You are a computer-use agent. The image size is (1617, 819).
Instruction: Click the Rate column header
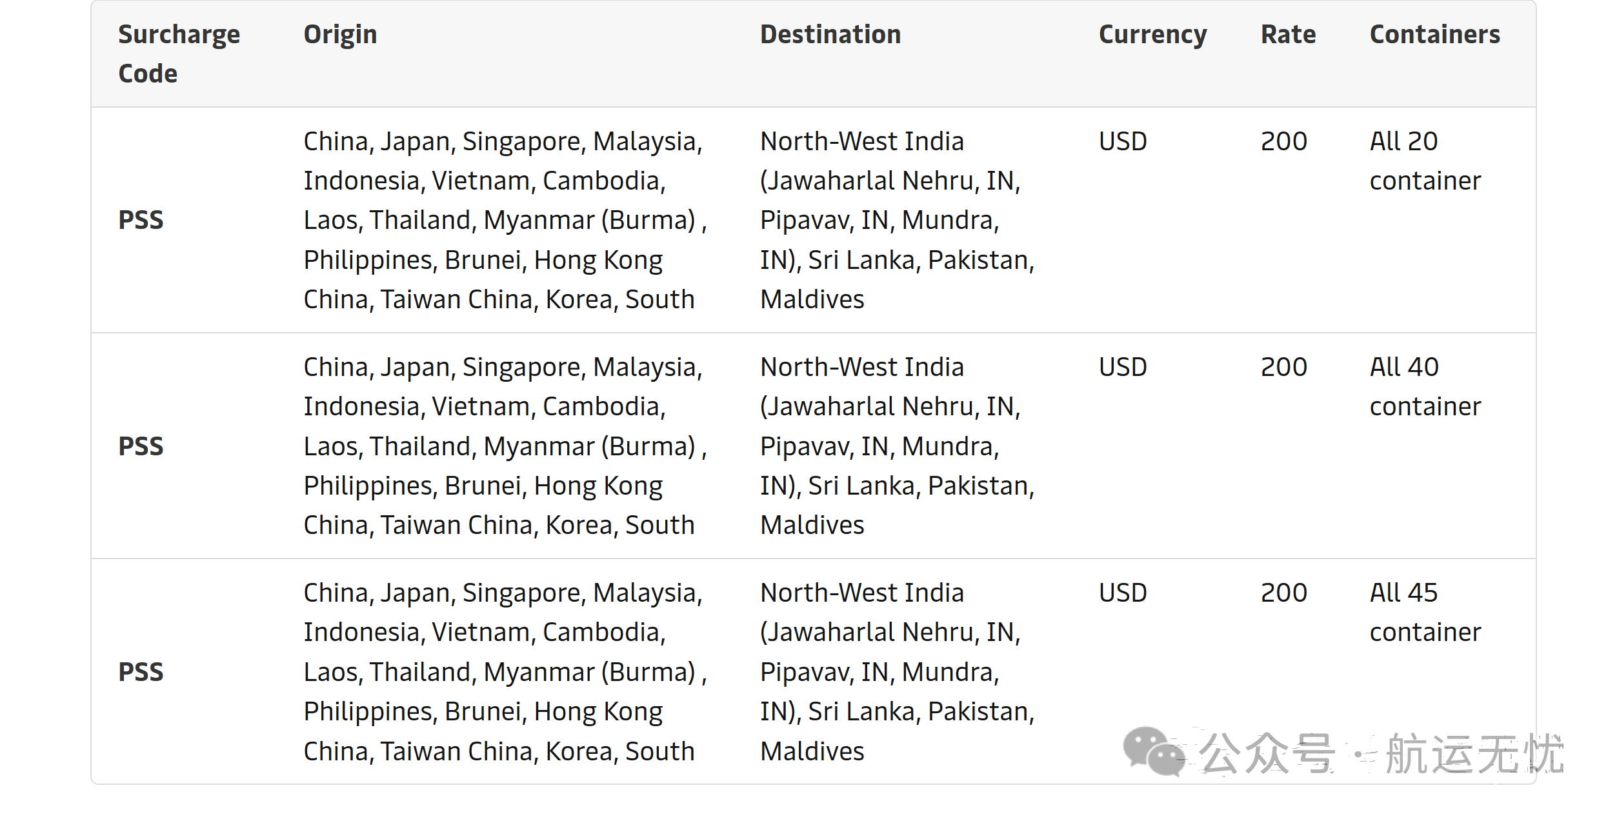point(1288,34)
